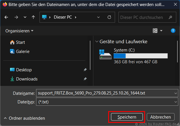Viewport: 180px width, 126px height.
Task: Click the Abbrechen button
Action: tap(161, 117)
